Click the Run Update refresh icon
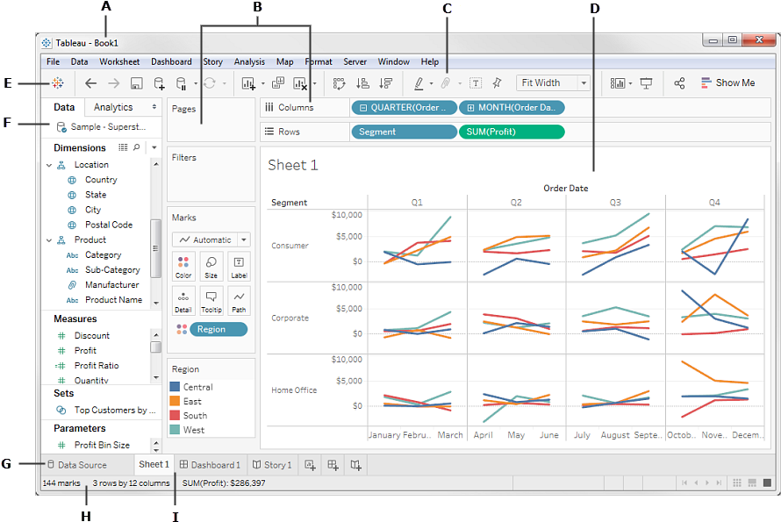Viewport: 781px width, 522px height. [x=210, y=83]
